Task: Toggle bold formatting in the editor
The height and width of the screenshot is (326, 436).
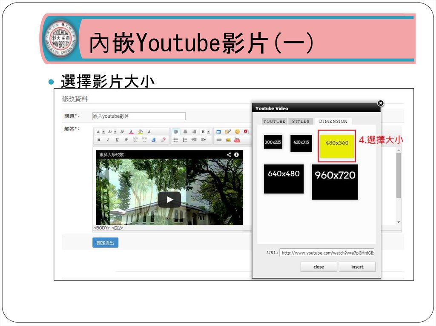Action: point(99,140)
